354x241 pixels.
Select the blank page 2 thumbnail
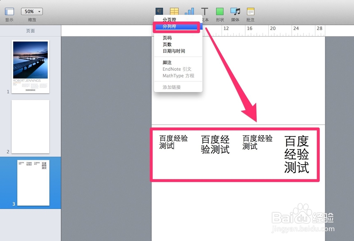tap(30, 127)
